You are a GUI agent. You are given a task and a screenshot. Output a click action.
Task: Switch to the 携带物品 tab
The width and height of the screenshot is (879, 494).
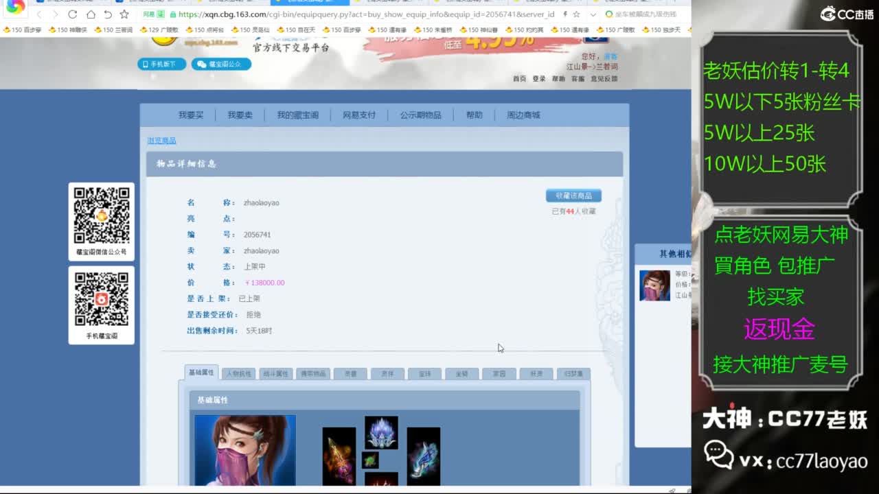pos(313,374)
